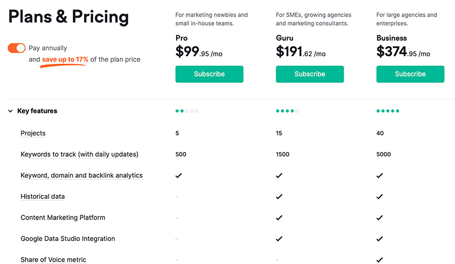Open the Projects feature info link
This screenshot has height=264, width=455.
coord(33,133)
